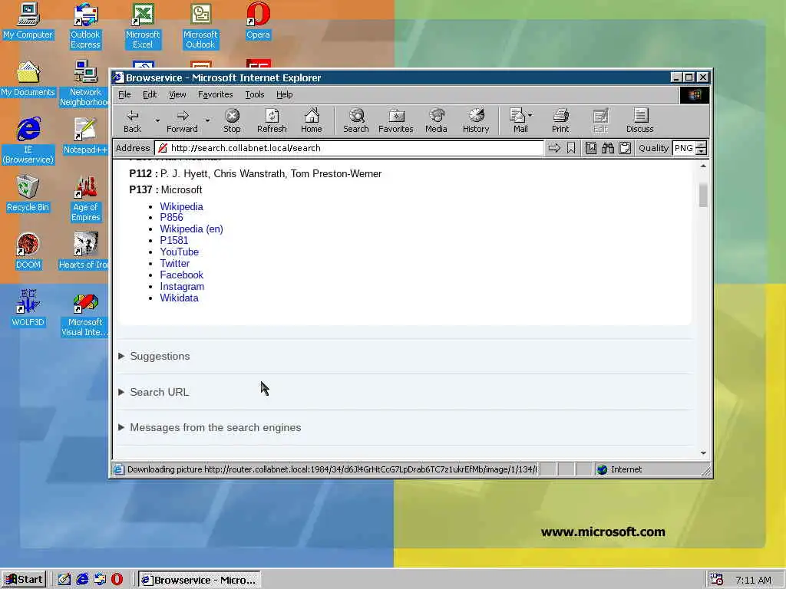786x589 pixels.
Task: Open the Mail button dropdown arrow
Action: coord(530,116)
